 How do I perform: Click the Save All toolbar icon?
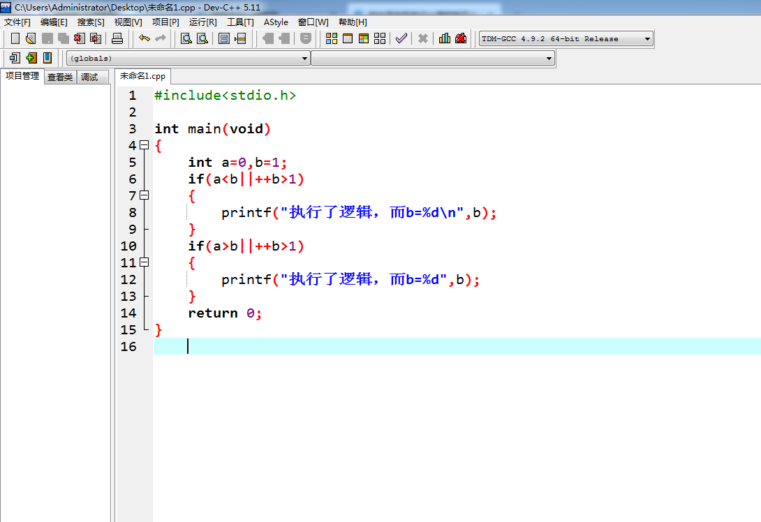[x=63, y=38]
